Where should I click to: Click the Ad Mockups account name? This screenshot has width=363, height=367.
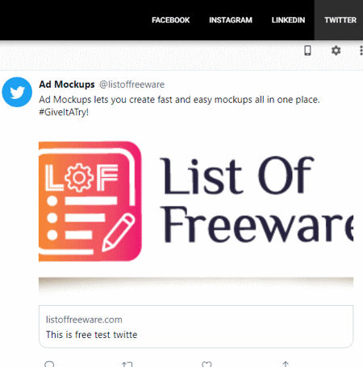tap(67, 85)
